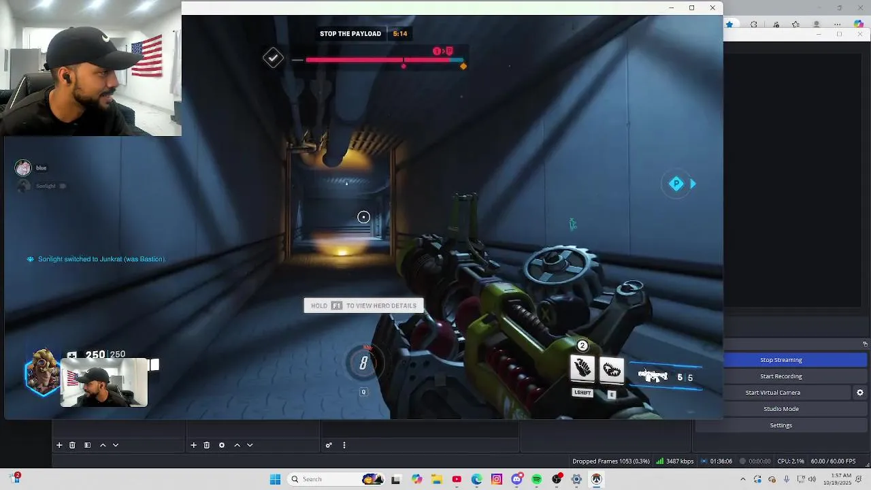Move the scene up with the first up arrow

coord(103,445)
